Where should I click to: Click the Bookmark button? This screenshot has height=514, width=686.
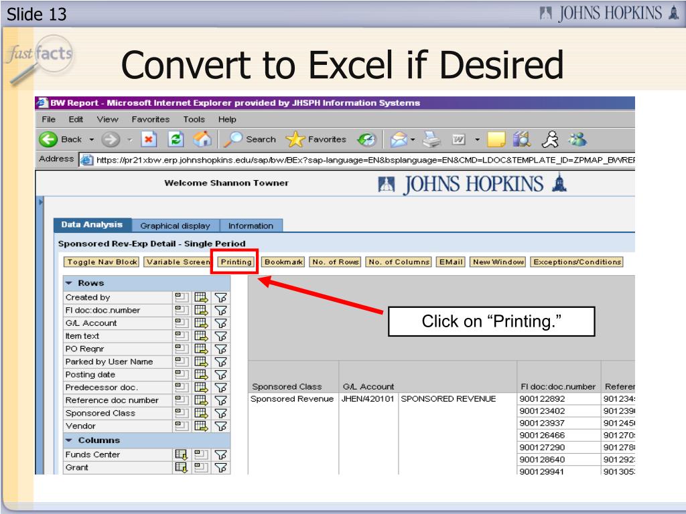click(x=283, y=262)
